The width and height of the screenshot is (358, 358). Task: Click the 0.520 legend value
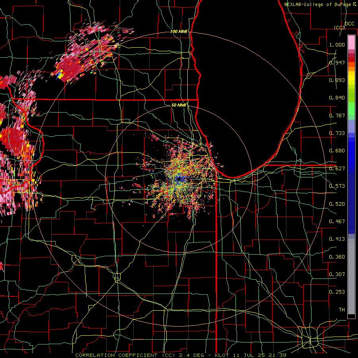pos(337,204)
